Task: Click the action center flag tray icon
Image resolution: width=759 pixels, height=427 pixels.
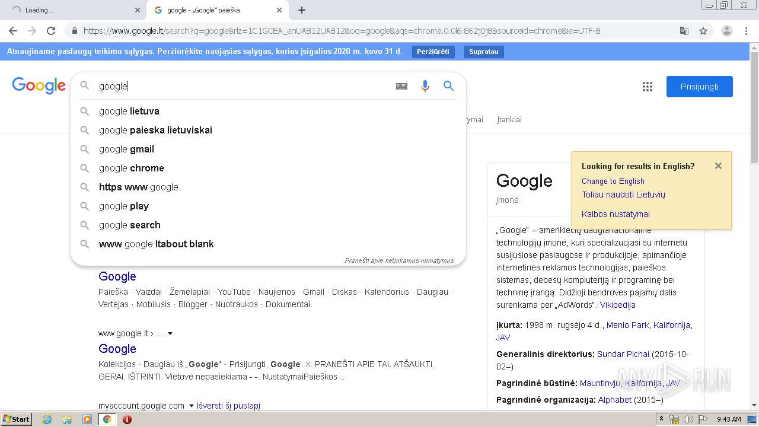Action: (x=703, y=419)
